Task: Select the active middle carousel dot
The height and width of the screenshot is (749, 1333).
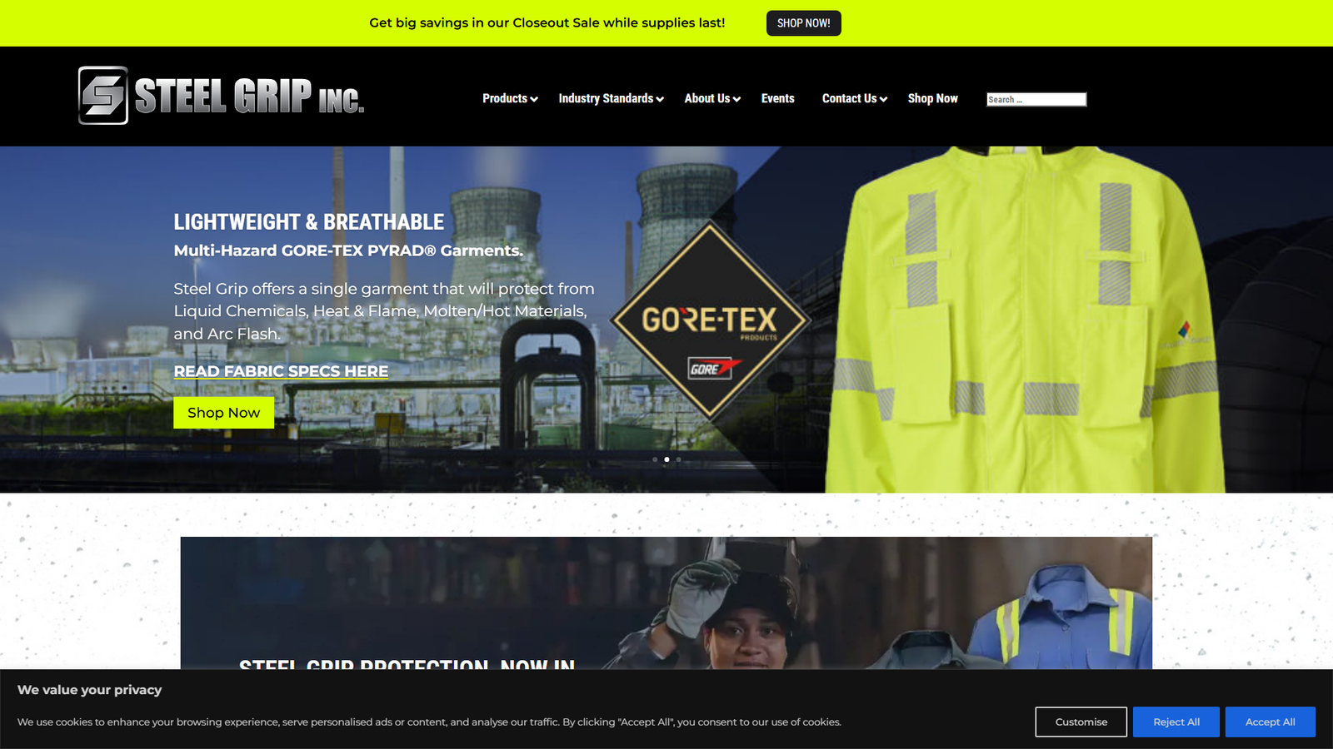Action: pos(666,459)
